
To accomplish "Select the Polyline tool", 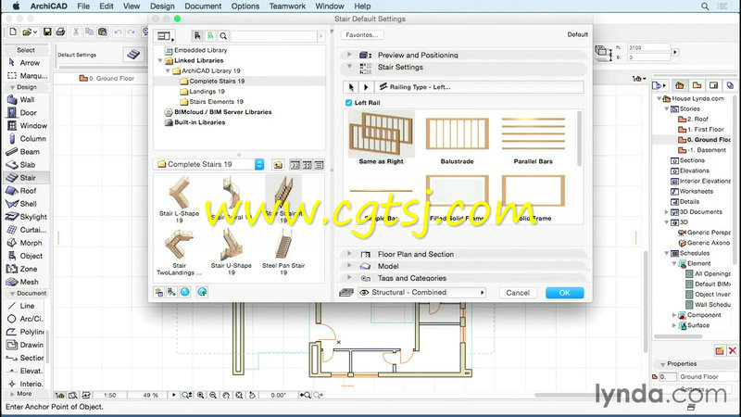I will [x=26, y=332].
